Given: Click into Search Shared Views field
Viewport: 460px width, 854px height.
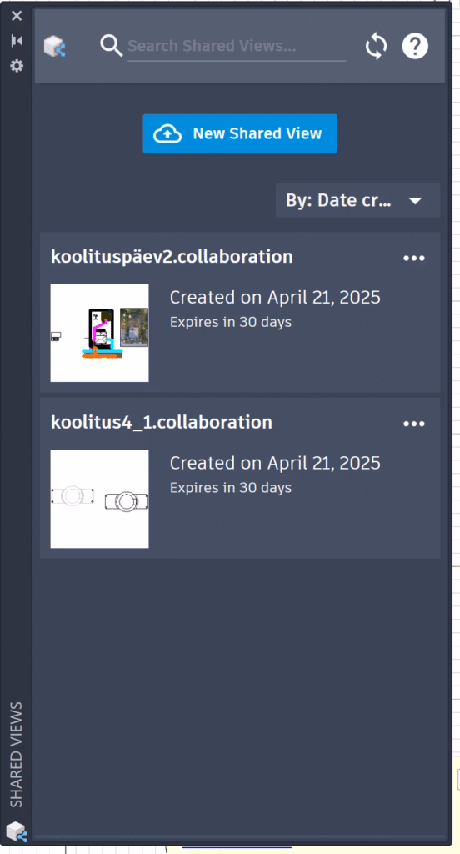Looking at the screenshot, I should (x=237, y=46).
